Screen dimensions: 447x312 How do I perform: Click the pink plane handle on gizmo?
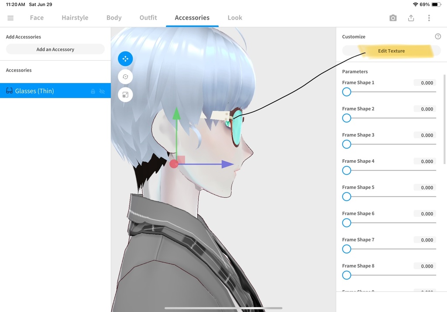pyautogui.click(x=181, y=160)
